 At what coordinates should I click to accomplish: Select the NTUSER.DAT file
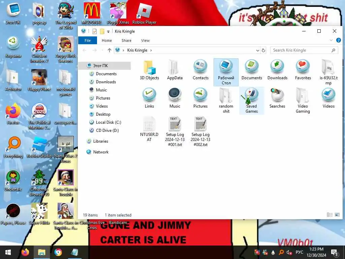coord(149,129)
